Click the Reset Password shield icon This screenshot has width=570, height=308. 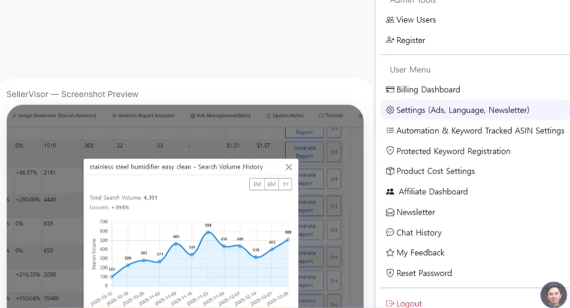coord(390,273)
